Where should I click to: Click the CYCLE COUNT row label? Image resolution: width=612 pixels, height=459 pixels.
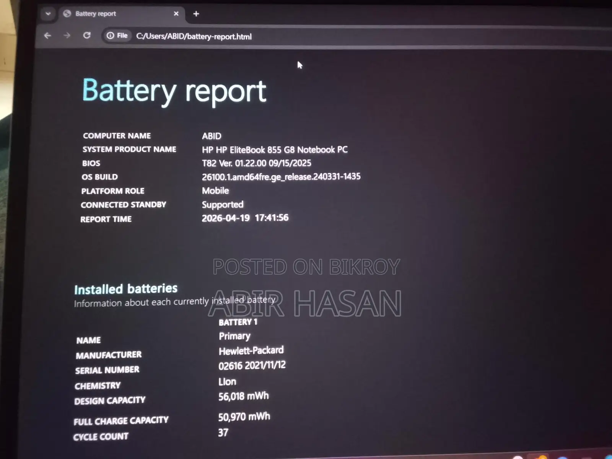tap(101, 436)
